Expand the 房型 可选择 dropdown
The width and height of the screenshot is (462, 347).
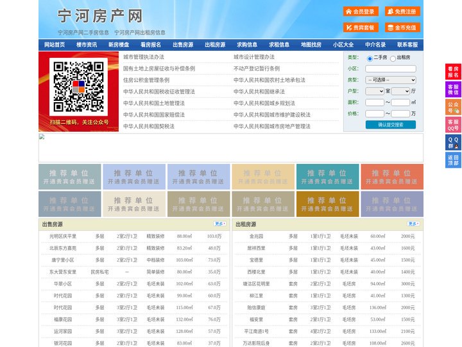click(391, 80)
